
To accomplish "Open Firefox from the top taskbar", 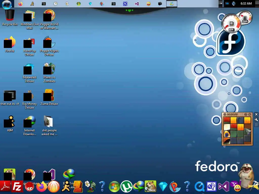I will pos(20,4).
